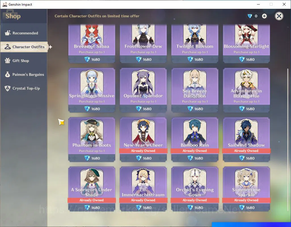This screenshot has height=227, width=291.
Task: Select the Character Outfits tab
Action: tap(24, 47)
